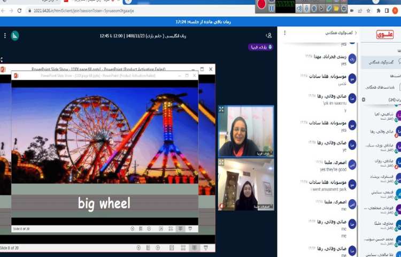The image size is (401, 257).
Task: Toggle the users list panel icon
Action: click(269, 35)
